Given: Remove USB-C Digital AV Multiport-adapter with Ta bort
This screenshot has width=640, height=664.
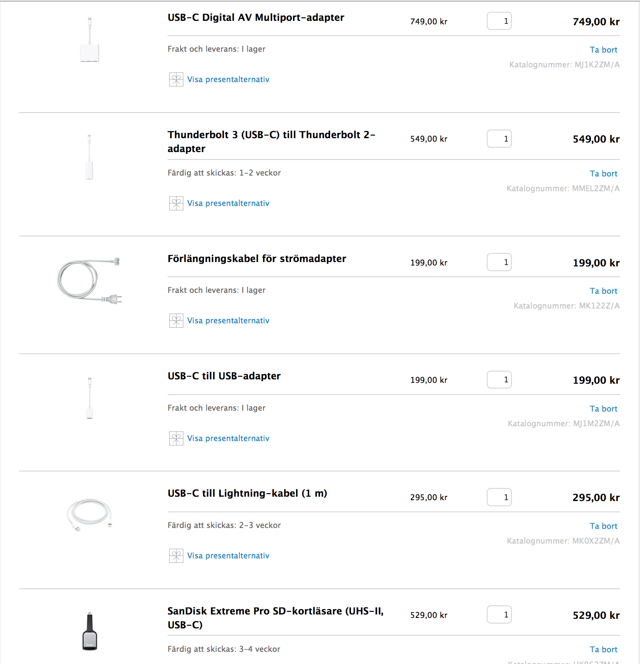Looking at the screenshot, I should coord(603,50).
